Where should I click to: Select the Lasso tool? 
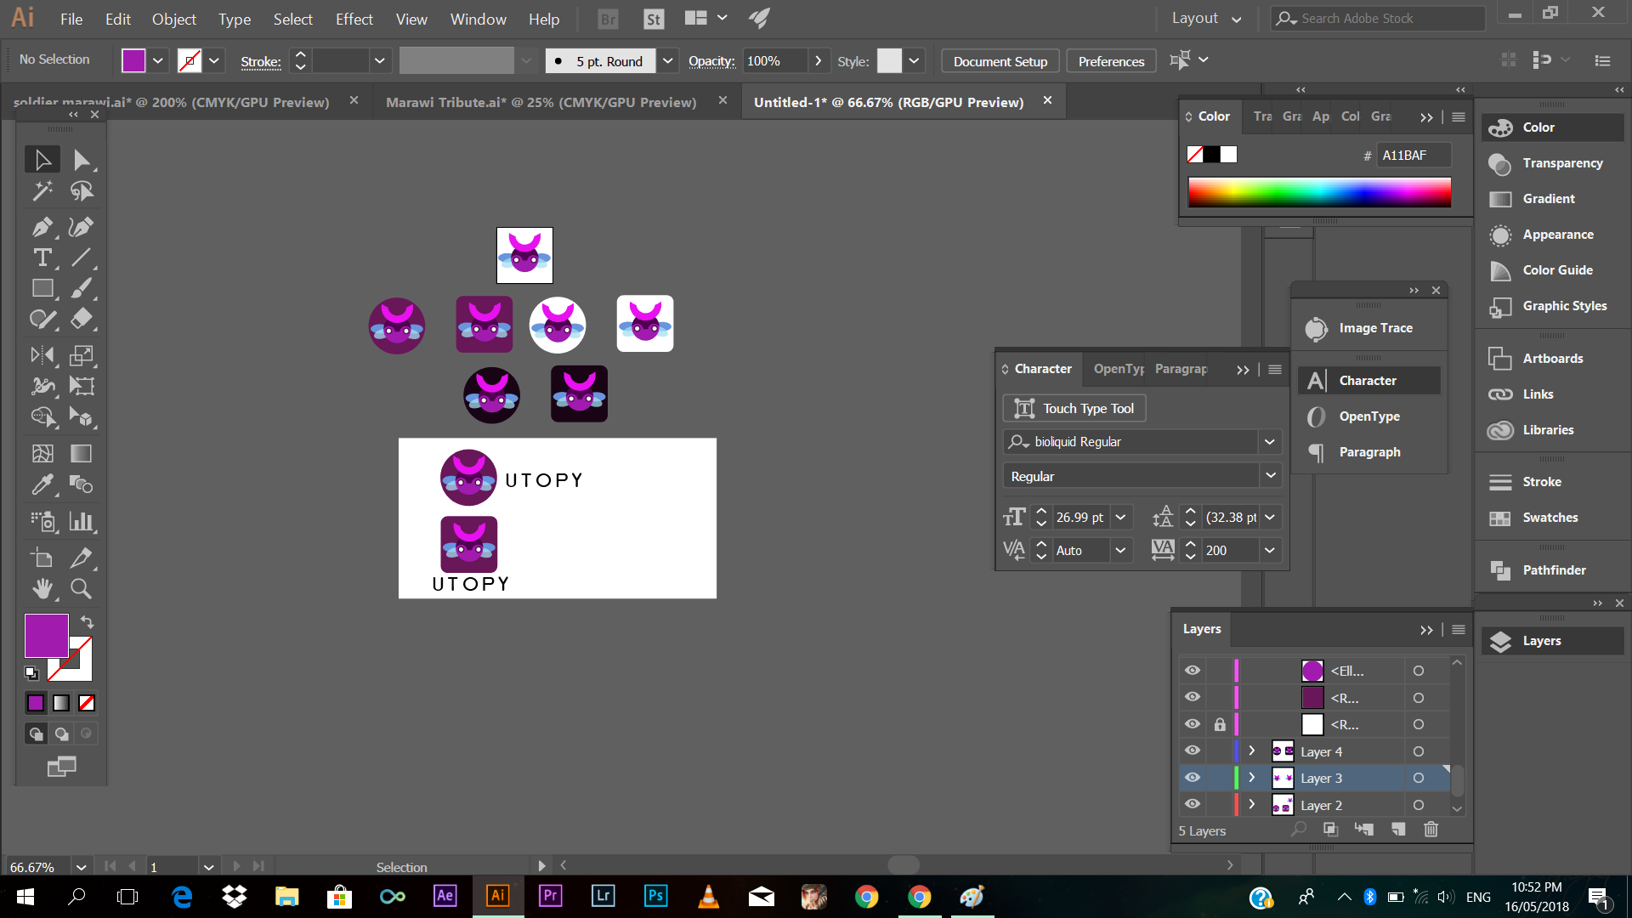82,191
